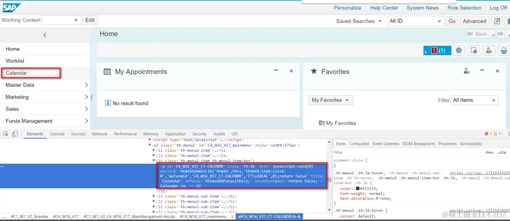510x221 pixels.
Task: Open the My Favorites dropdown button
Action: pyautogui.click(x=331, y=100)
